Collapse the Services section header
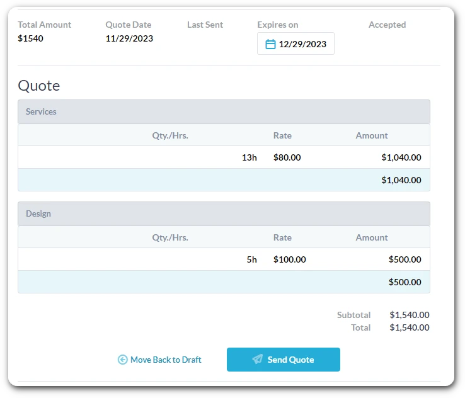The height and width of the screenshot is (398, 465). 224,111
